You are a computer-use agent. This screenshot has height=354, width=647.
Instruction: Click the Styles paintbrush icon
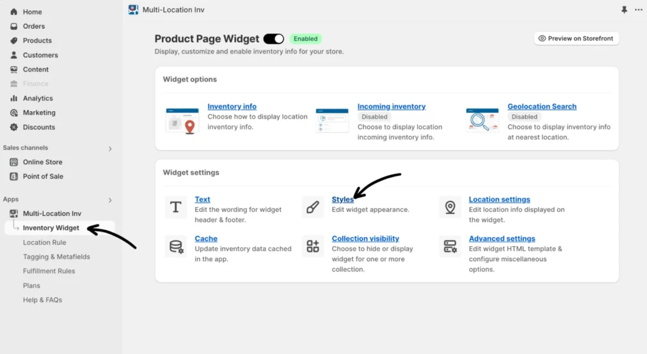(313, 207)
